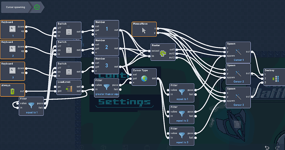Click the 'out' port of Cursor Type node
Screen dimensions: 285x150
coord(158,78)
